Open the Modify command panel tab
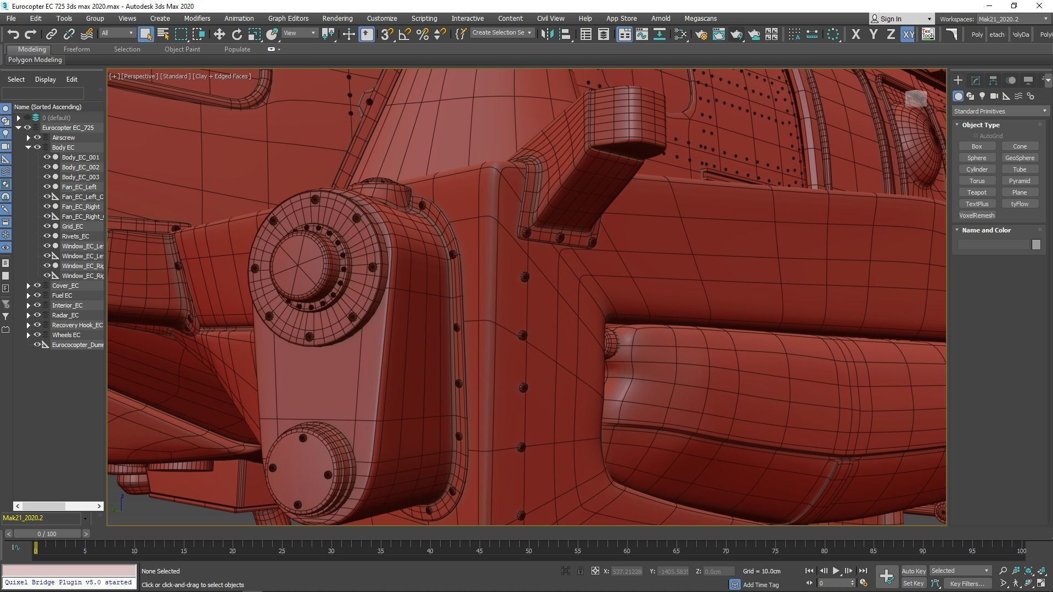Screen dimensions: 1053x592 click(976, 80)
